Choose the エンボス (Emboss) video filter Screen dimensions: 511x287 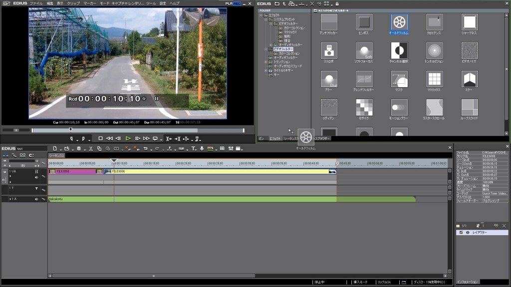coord(364,22)
